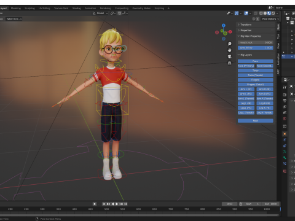This screenshot has height=221, width=295.
Task: Jump to timeline start frame
Action: coord(104,204)
